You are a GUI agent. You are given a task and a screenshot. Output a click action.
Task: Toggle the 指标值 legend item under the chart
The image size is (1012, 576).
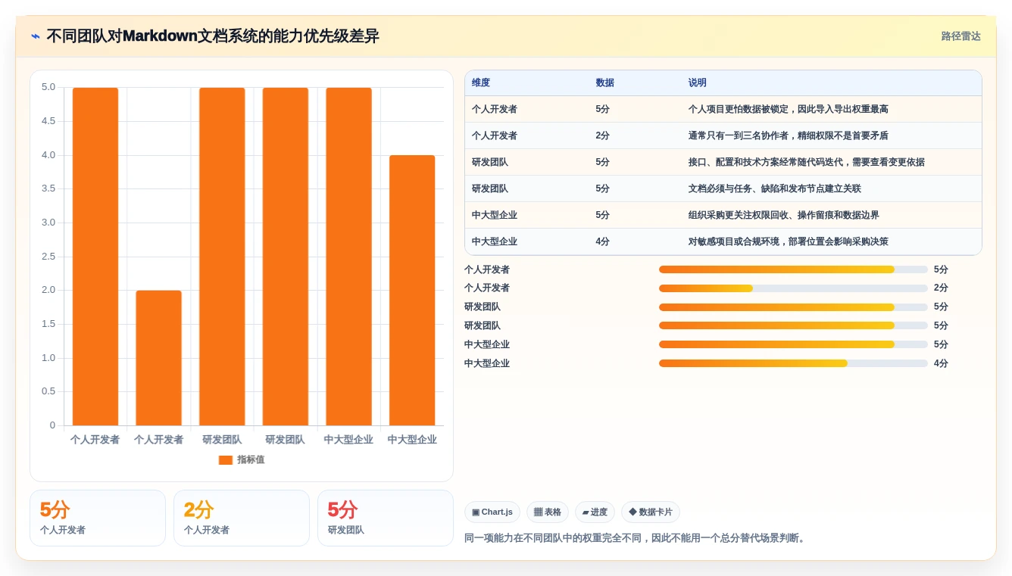[242, 459]
